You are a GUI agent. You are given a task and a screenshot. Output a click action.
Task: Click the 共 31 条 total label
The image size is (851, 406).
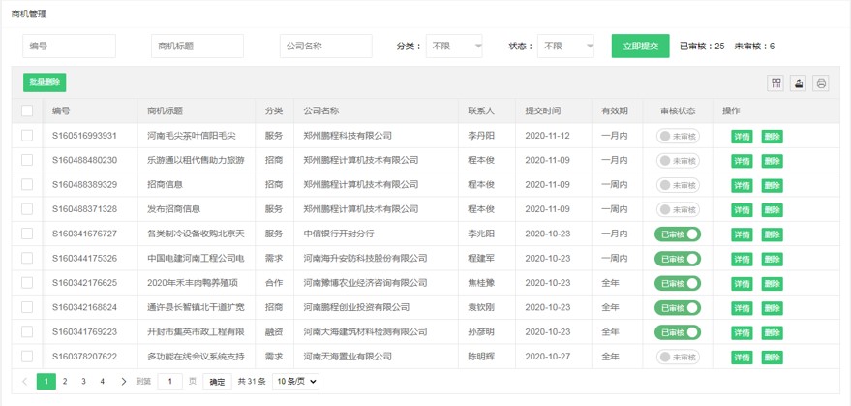pos(252,382)
